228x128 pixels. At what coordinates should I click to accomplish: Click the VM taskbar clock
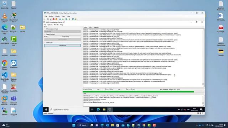(195, 110)
